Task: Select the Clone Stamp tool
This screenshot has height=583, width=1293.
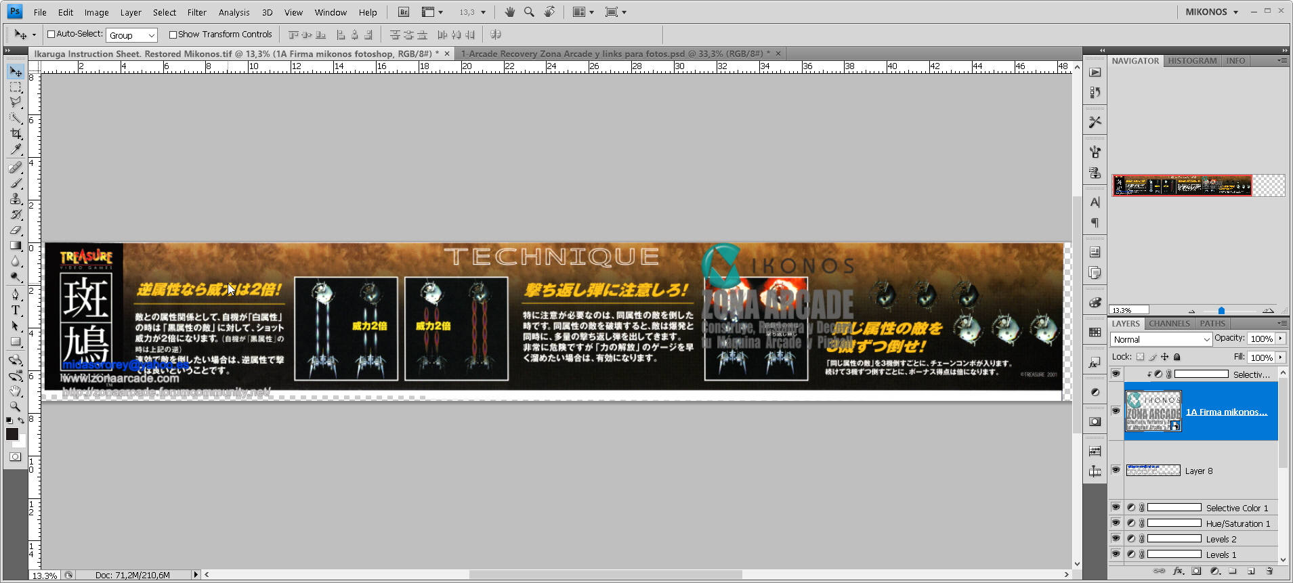Action: point(16,198)
